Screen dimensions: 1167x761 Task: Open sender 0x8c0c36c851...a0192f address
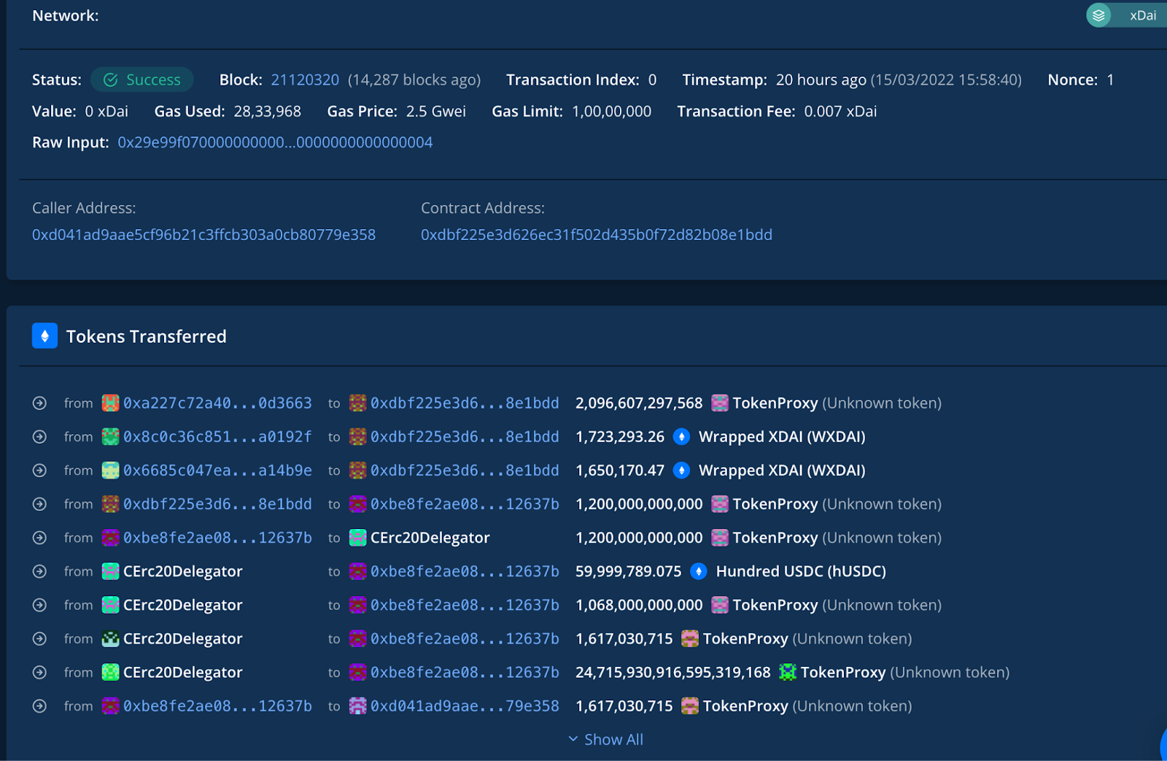[x=217, y=436]
